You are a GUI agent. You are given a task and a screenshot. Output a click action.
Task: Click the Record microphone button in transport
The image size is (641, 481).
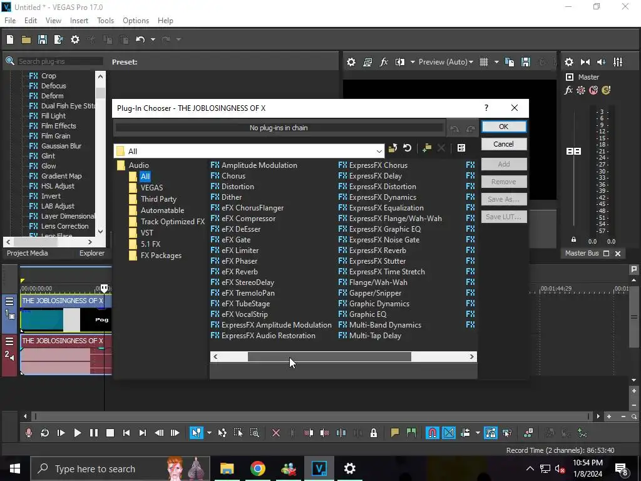(29, 433)
